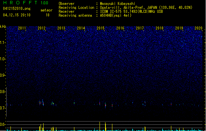The width and height of the screenshot is (206, 131).
Task: Click the HROFFT program title text
Action: [20, 3]
